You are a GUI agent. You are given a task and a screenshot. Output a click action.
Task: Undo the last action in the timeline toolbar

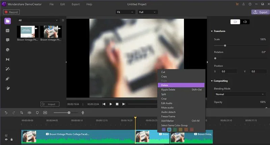point(6,113)
